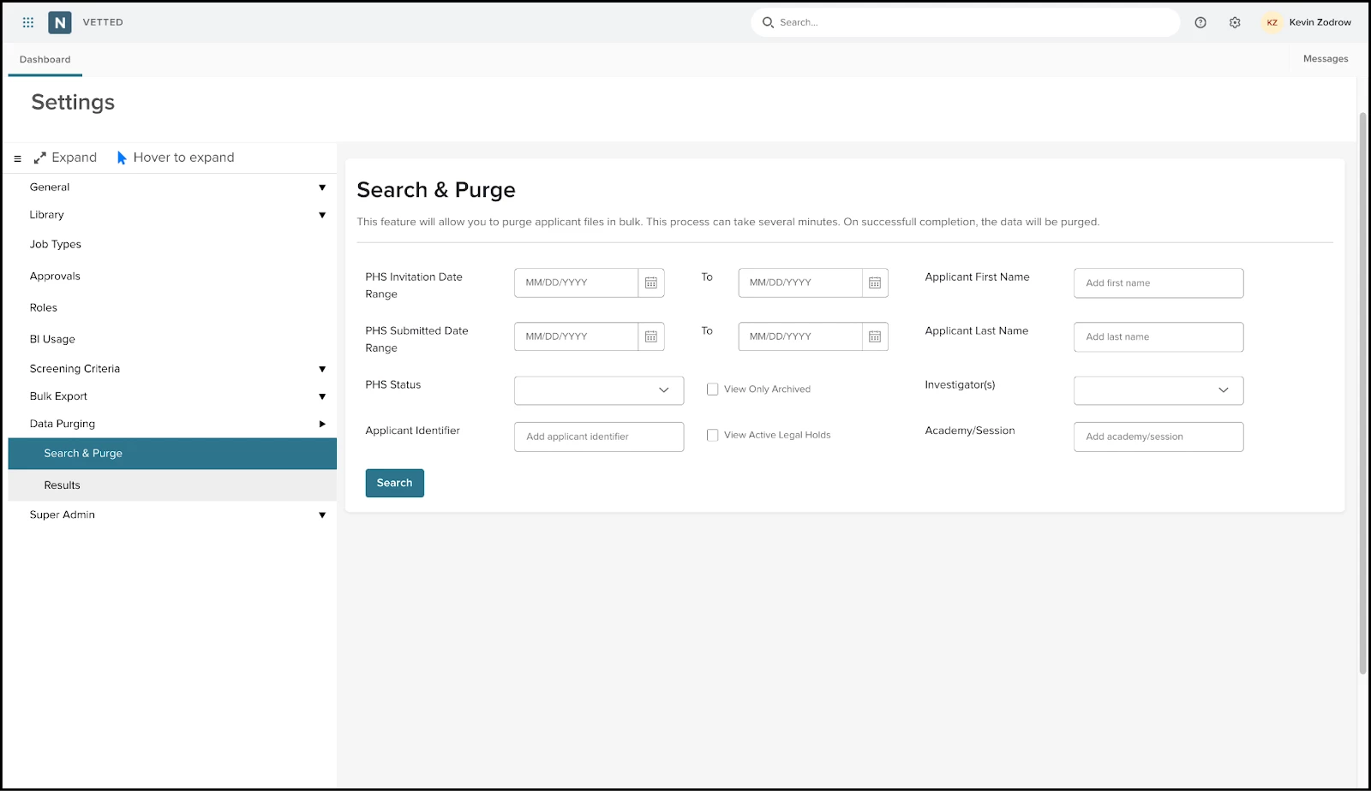The height and width of the screenshot is (791, 1371).
Task: Open BI Usage settings
Action: click(52, 339)
